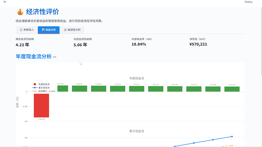
Task: Click the 参数输入 tab clipboard icon
Action: (21, 30)
